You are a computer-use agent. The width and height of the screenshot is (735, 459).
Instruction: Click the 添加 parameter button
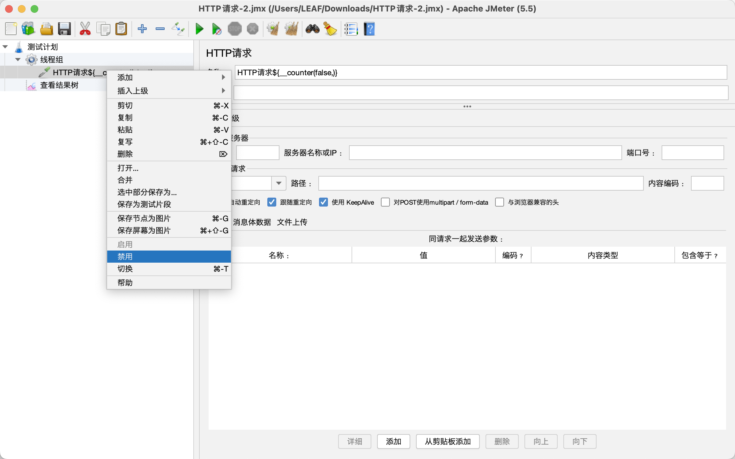pos(393,441)
